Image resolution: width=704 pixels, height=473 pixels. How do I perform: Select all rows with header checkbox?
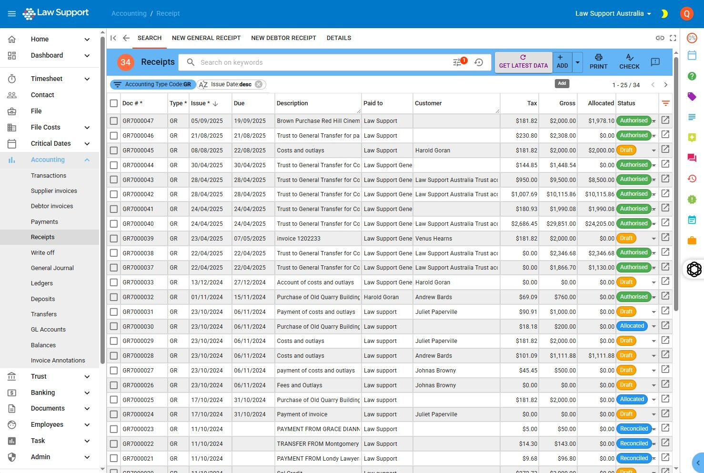click(x=114, y=103)
